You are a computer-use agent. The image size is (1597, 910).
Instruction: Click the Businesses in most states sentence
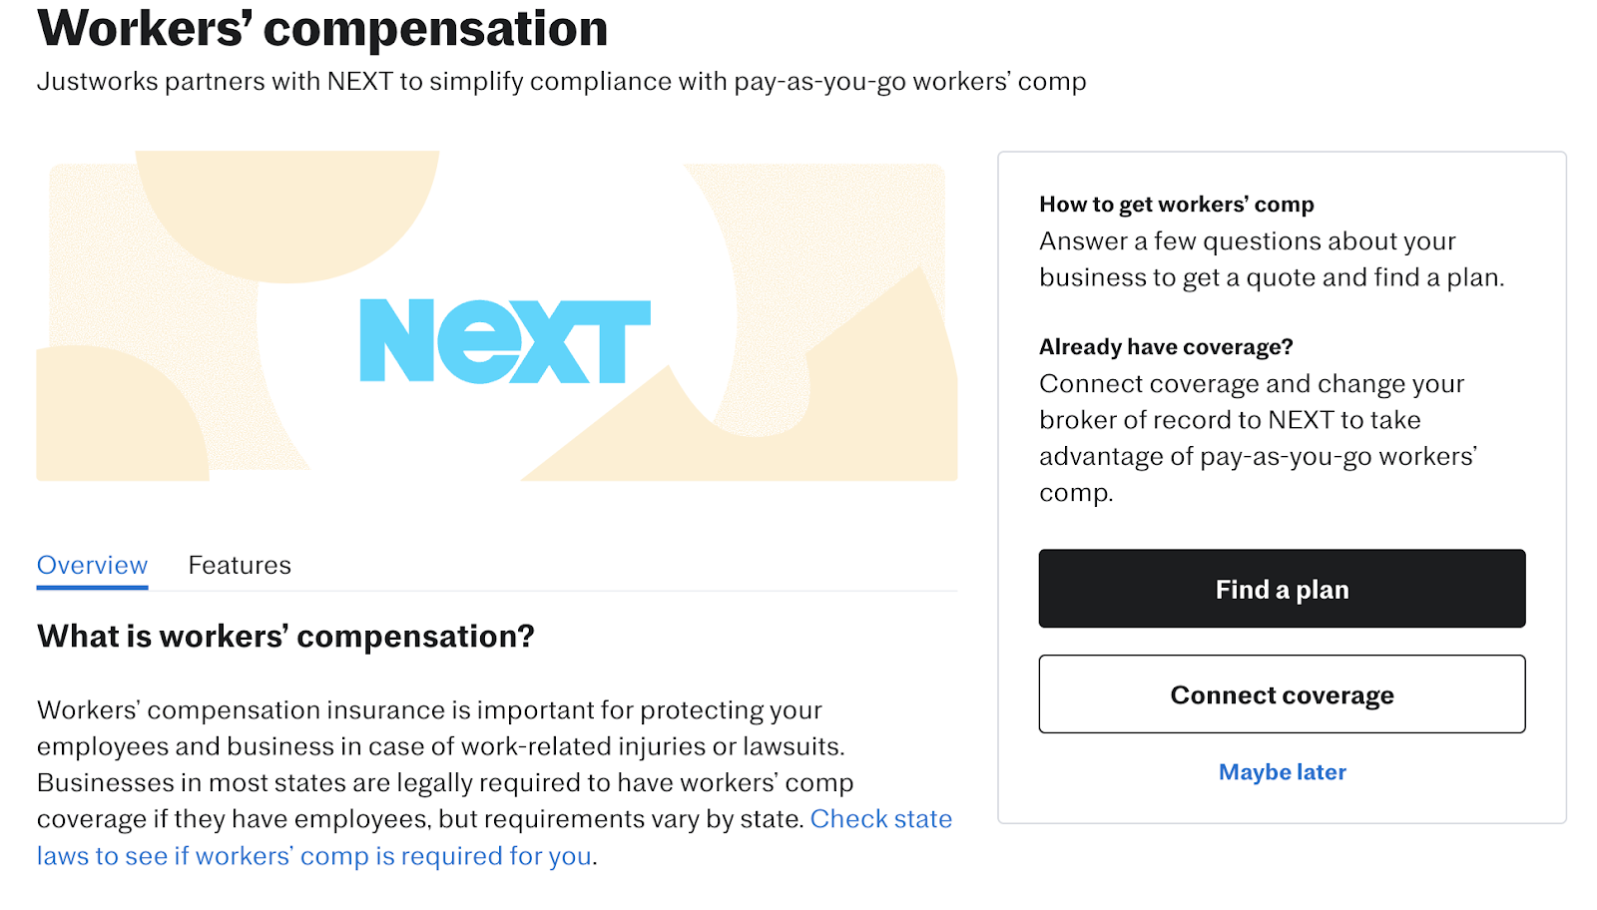tap(421, 801)
